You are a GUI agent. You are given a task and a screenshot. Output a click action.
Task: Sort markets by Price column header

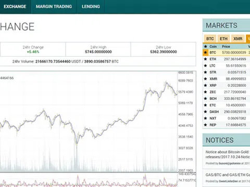(x=226, y=46)
